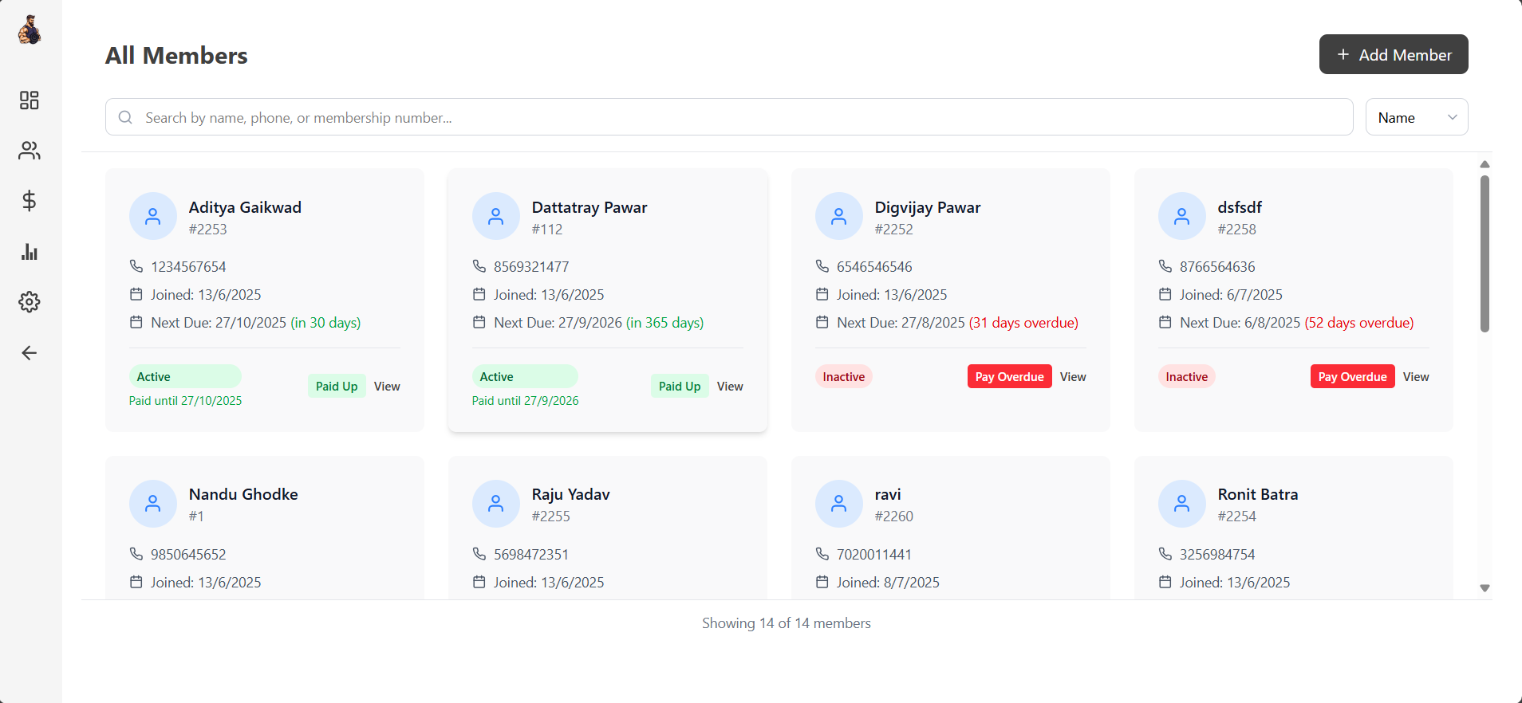This screenshot has height=703, width=1522.
Task: Click membership number #112
Action: click(x=547, y=230)
